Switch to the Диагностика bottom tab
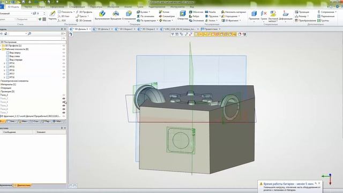This screenshot has height=193, width=343. [23, 185]
